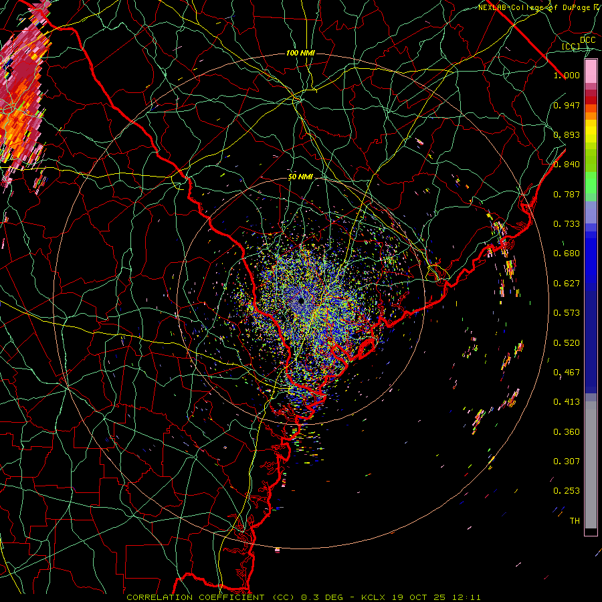Click the 0.840 legend value
This screenshot has width=602, height=602.
point(567,165)
